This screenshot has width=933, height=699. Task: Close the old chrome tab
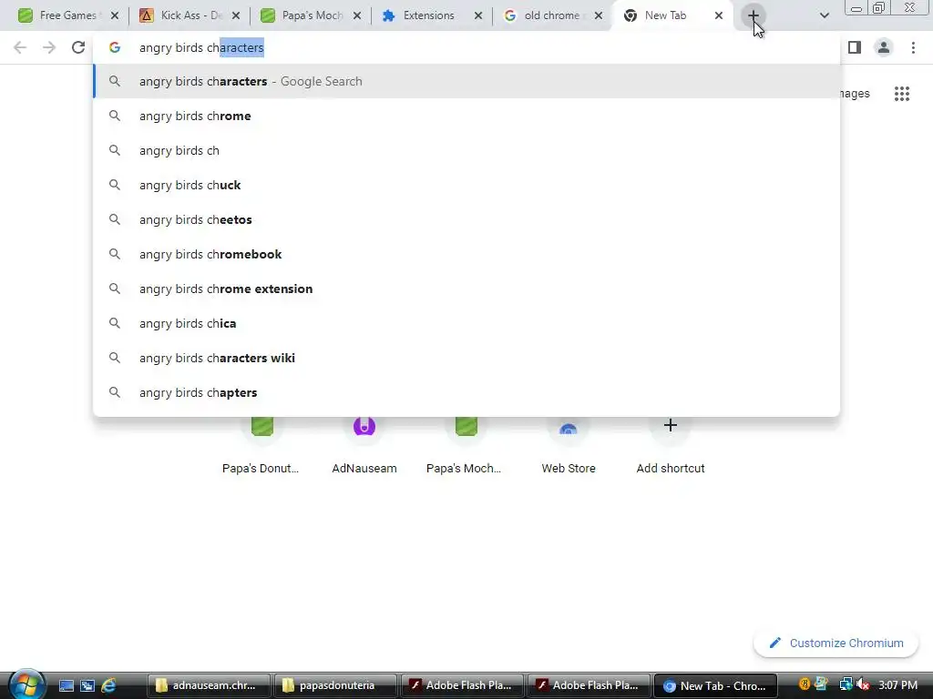coord(599,15)
